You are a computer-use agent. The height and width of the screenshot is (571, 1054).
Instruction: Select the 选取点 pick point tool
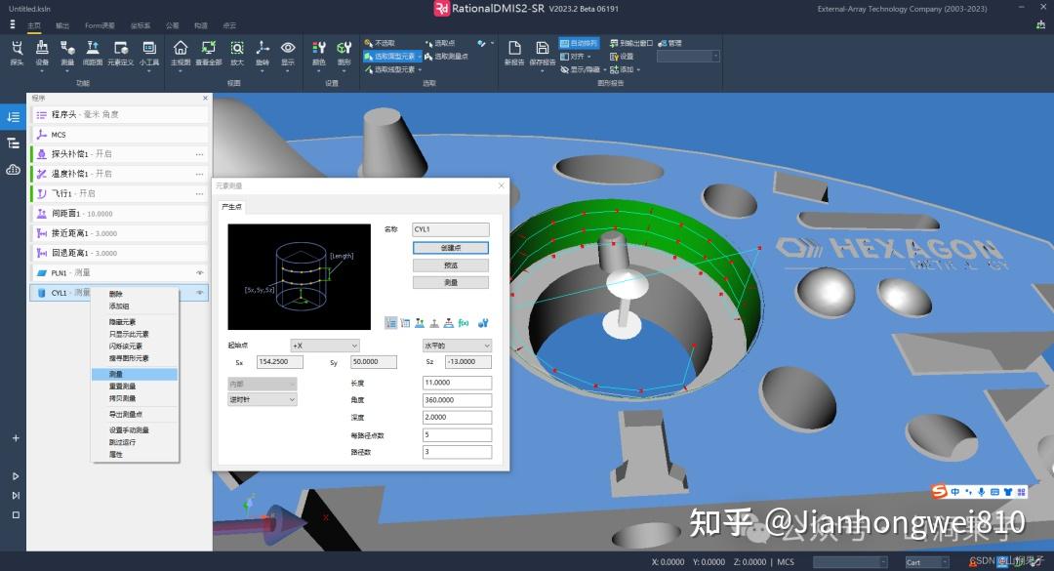[x=440, y=43]
